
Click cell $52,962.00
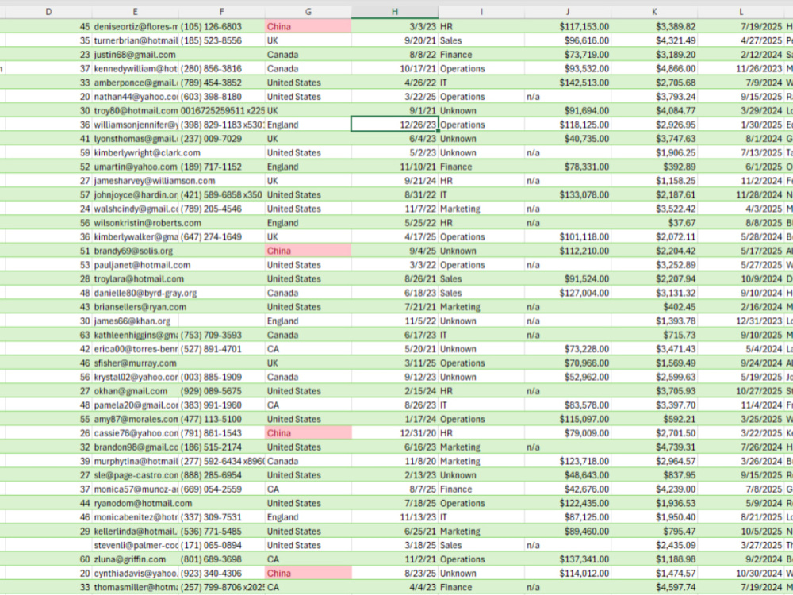click(x=568, y=377)
